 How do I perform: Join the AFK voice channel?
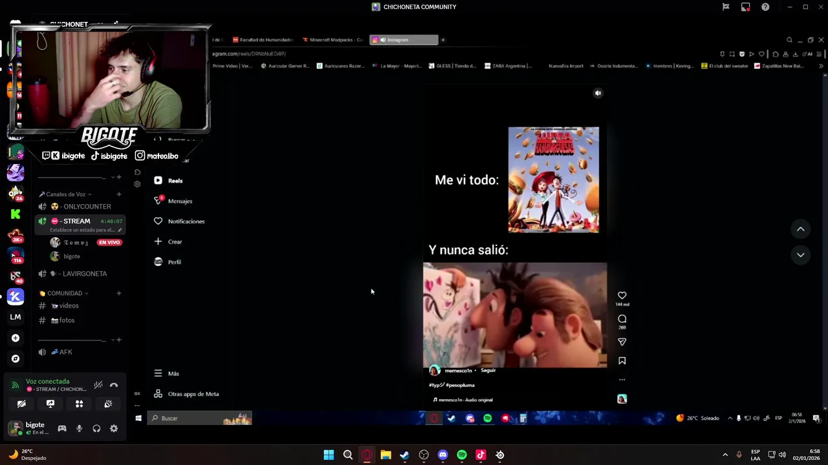[x=80, y=352]
